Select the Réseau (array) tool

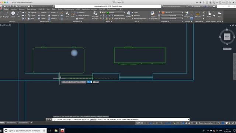pyautogui.click(x=52, y=18)
